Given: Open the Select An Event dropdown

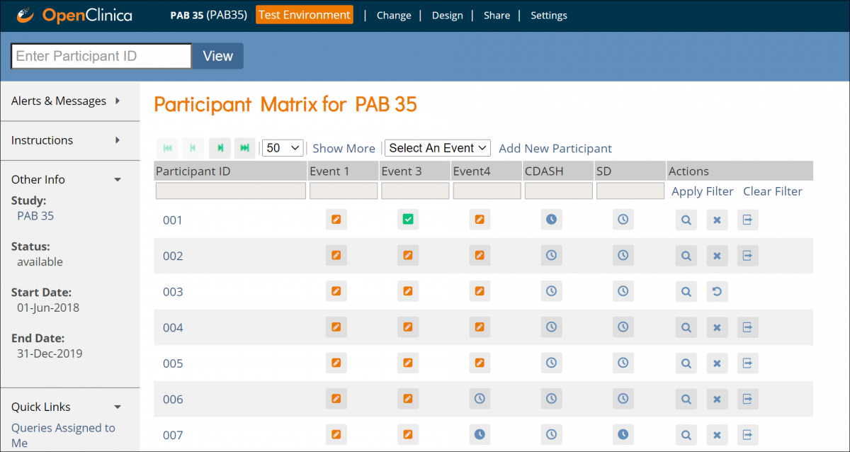Looking at the screenshot, I should pos(438,148).
